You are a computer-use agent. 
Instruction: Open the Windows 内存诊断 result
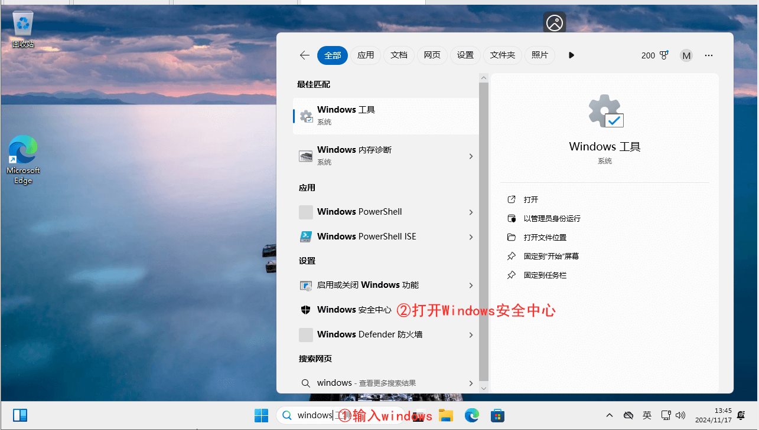[386, 156]
